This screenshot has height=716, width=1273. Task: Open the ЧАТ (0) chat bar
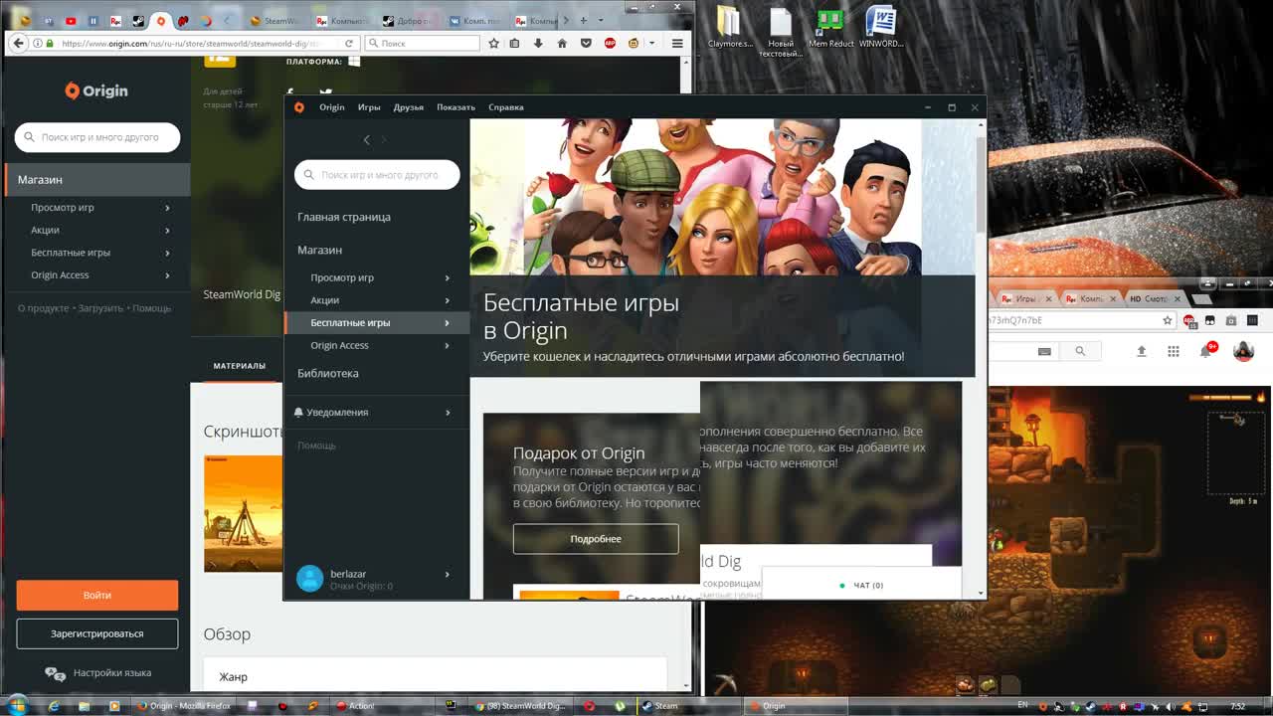[x=861, y=586]
